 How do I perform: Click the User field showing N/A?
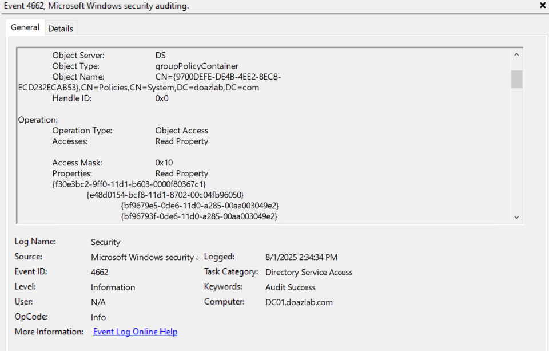point(98,302)
